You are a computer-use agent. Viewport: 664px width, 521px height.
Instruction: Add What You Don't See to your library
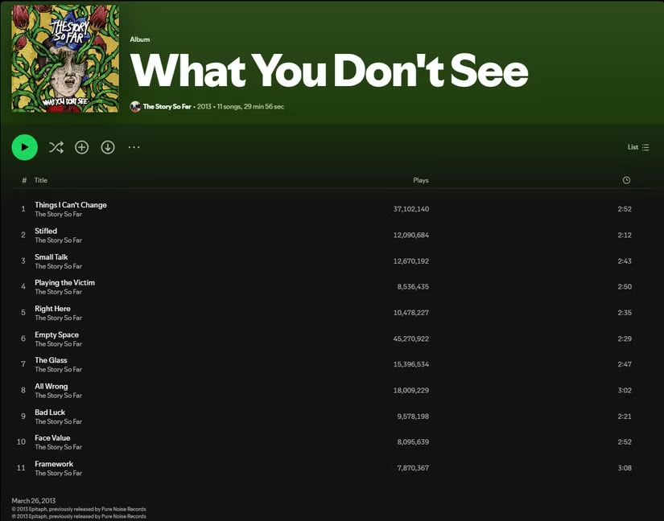(x=81, y=147)
